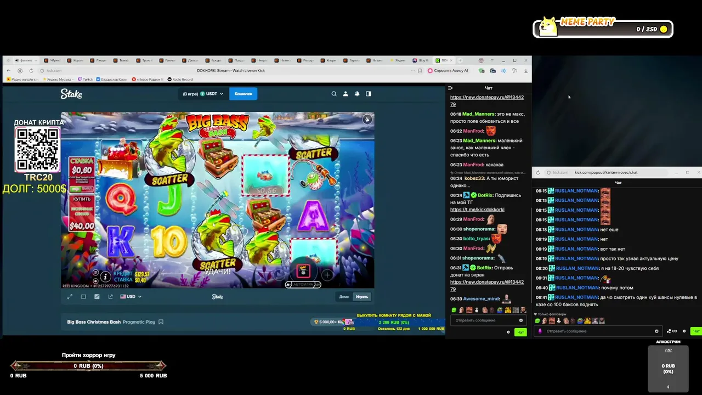The width and height of the screenshot is (702, 395).
Task: Open the live stats chart icon
Action: 97,297
